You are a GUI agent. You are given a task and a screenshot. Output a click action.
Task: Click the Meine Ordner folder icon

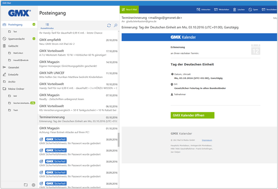point(4,89)
